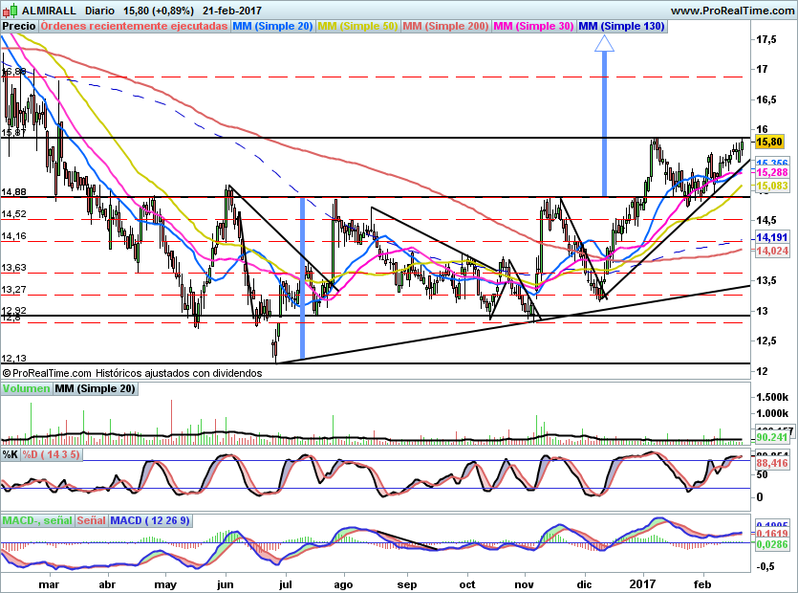The image size is (798, 593).
Task: Click the 12,5 price axis value
Action: 766,340
